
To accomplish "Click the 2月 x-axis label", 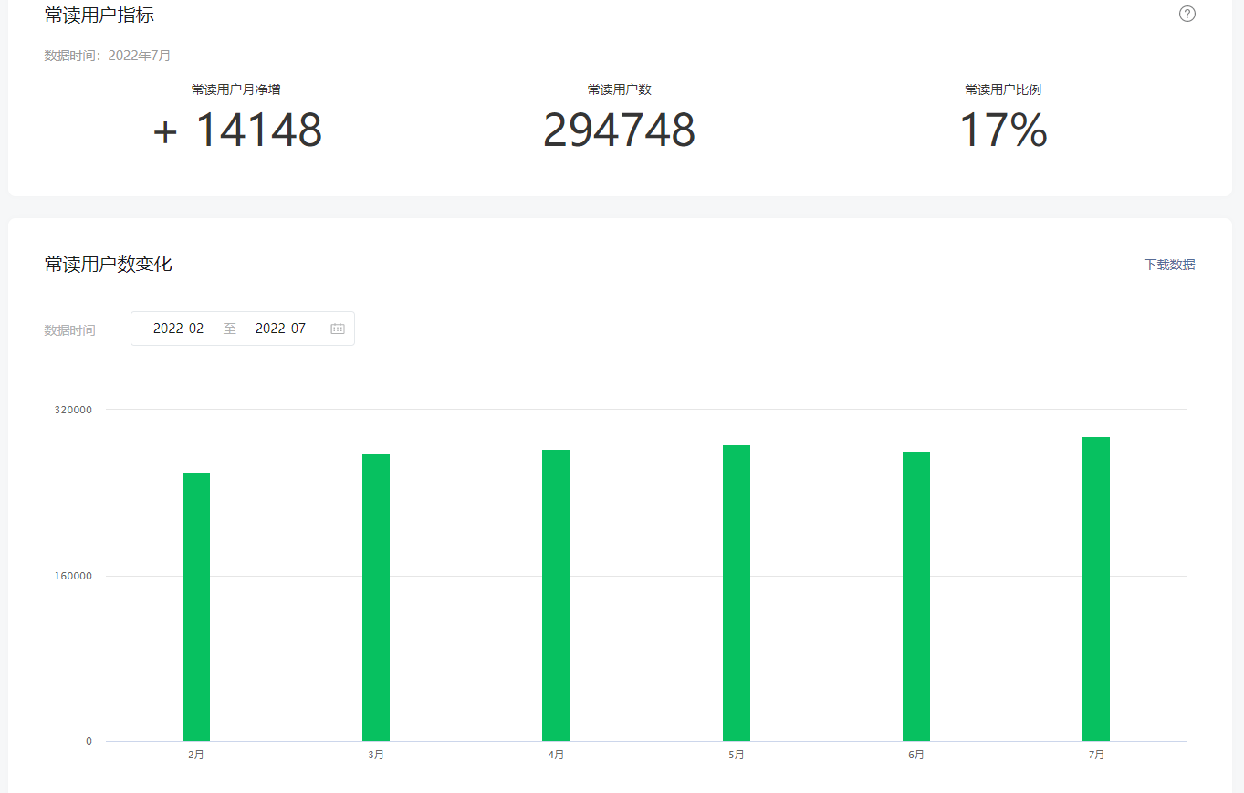I will [x=196, y=755].
